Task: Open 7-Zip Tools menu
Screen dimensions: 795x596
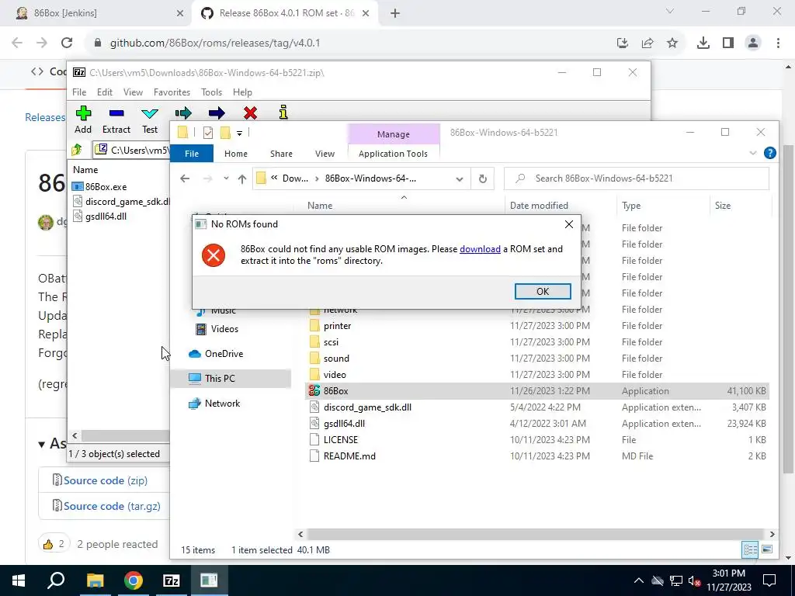Action: click(211, 92)
